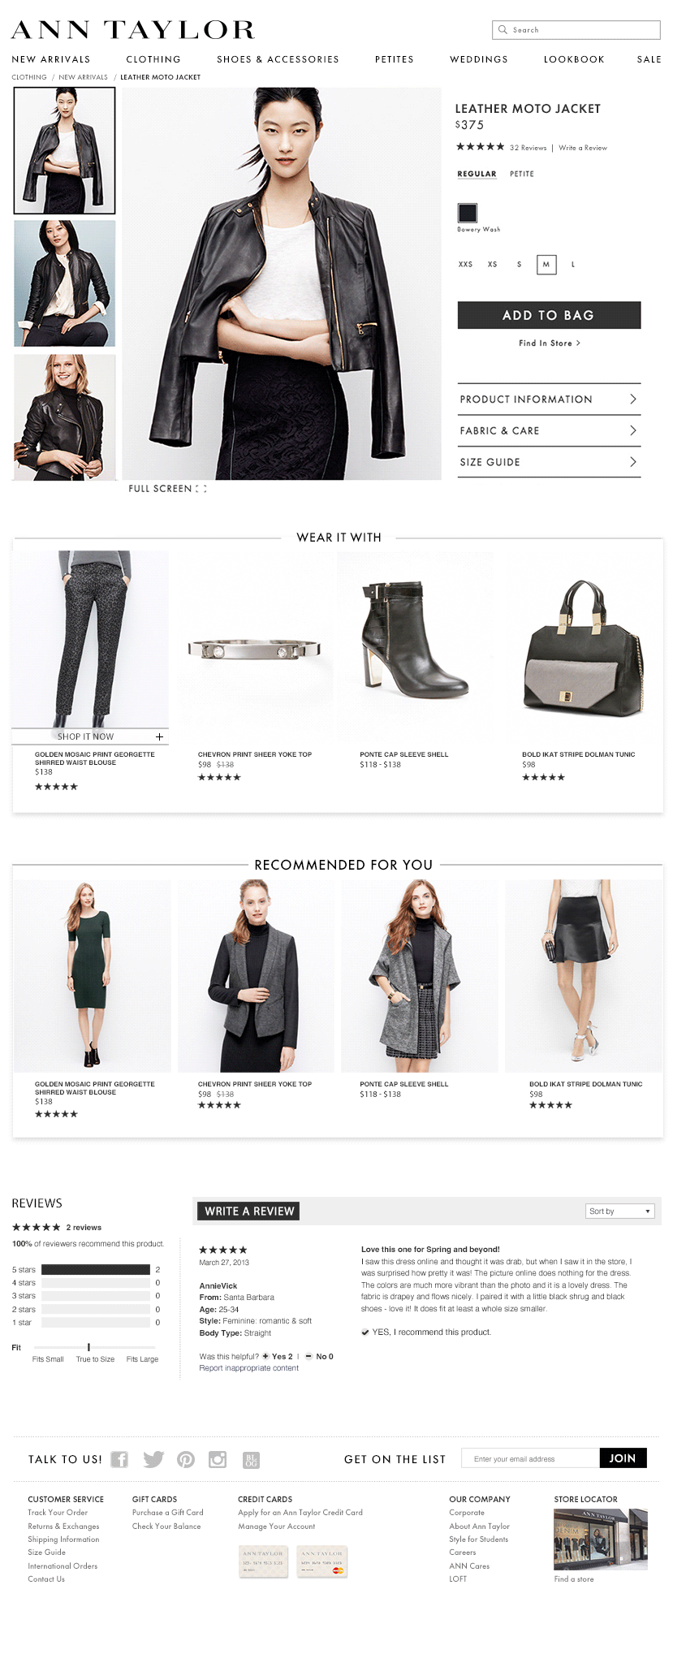Viewport: 673px width, 1680px height.
Task: Click Write a Review button
Action: 248,1211
